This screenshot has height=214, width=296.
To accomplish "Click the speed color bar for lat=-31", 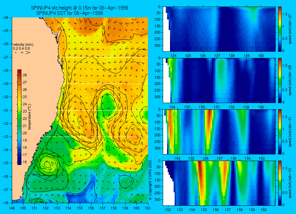I will [x=280, y=132].
